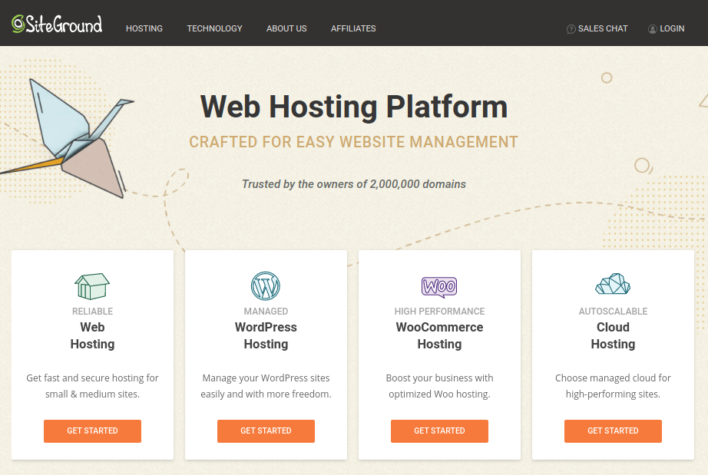
Task: Select the Web Hosting card title
Action: pyautogui.click(x=93, y=335)
